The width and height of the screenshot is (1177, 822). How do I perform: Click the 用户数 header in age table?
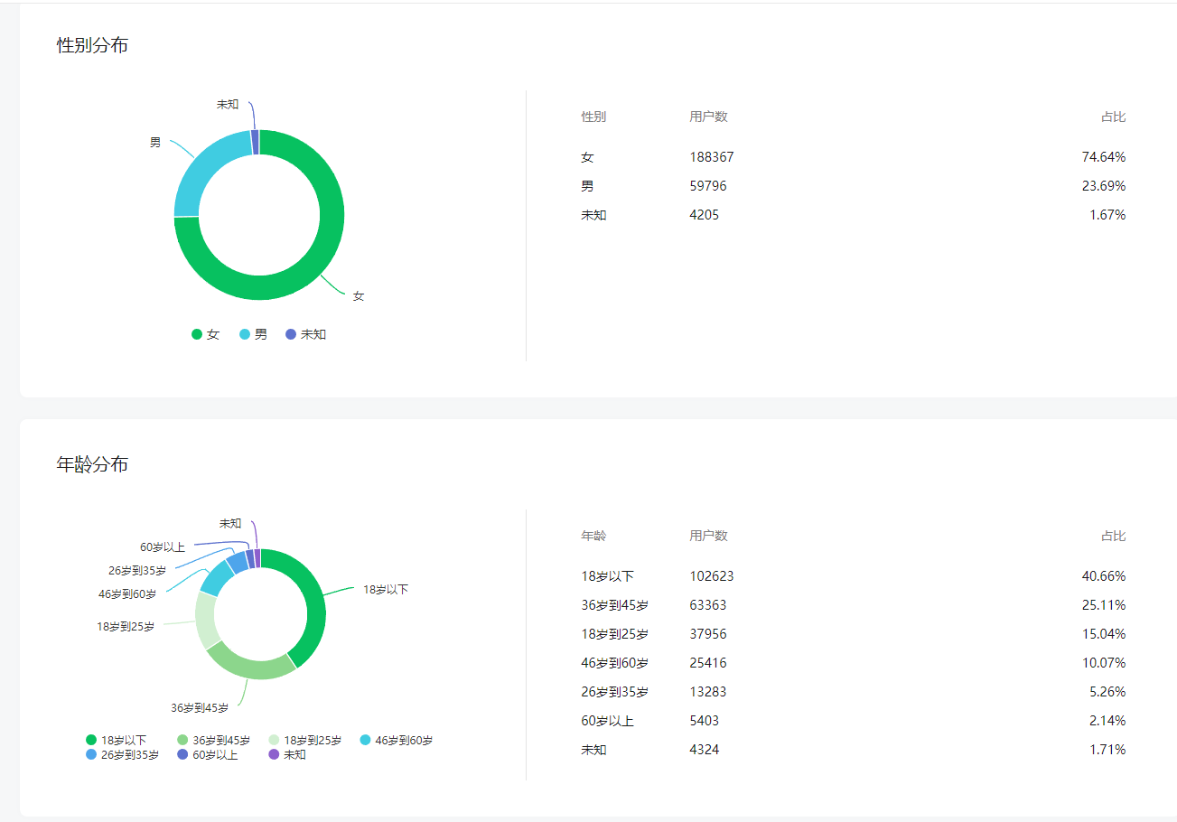click(708, 537)
